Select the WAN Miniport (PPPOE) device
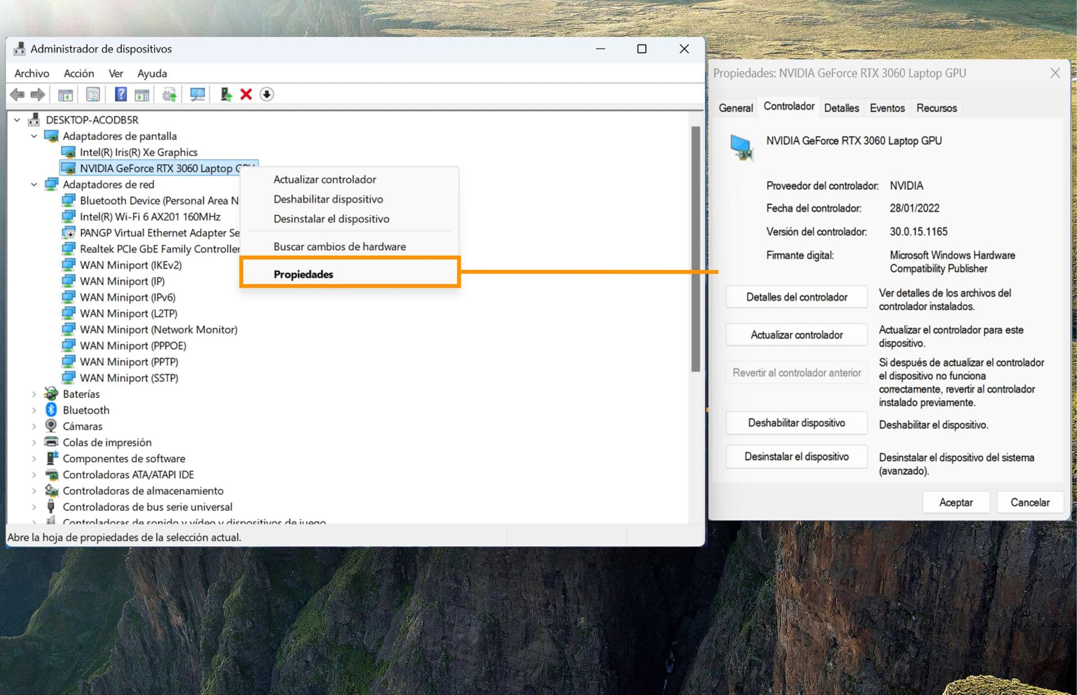1077x695 pixels. (132, 345)
